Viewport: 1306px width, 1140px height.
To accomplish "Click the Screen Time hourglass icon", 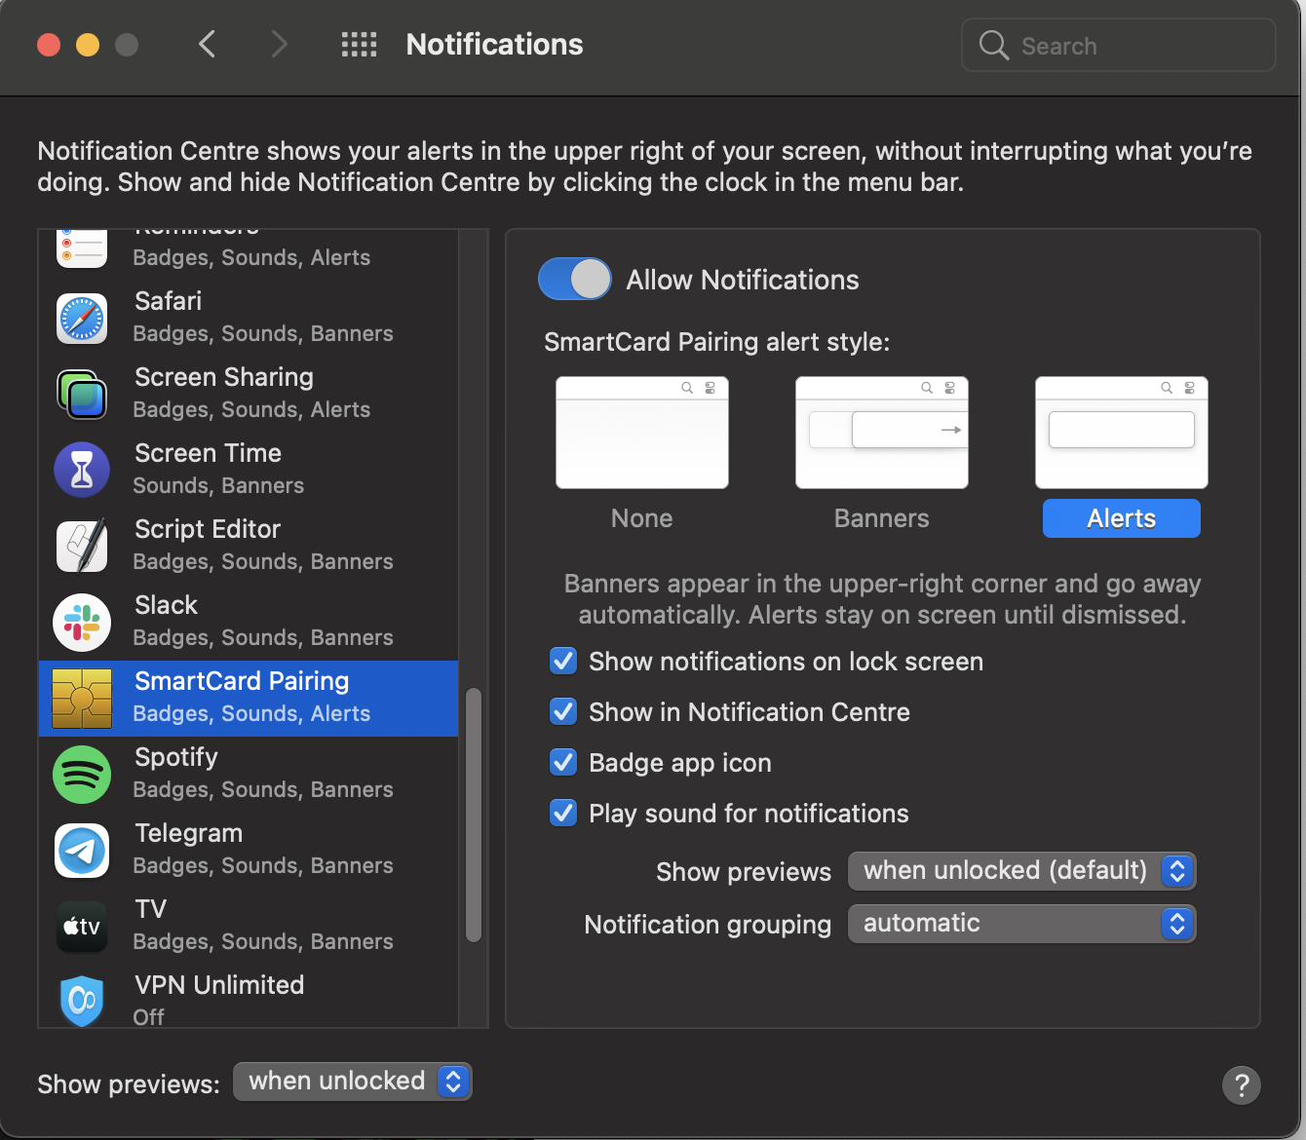I will point(82,471).
